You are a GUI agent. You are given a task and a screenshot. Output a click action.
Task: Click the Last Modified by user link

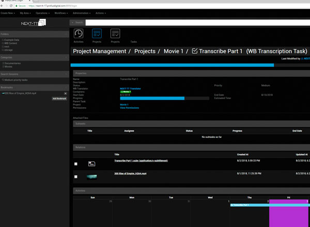tap(305, 59)
